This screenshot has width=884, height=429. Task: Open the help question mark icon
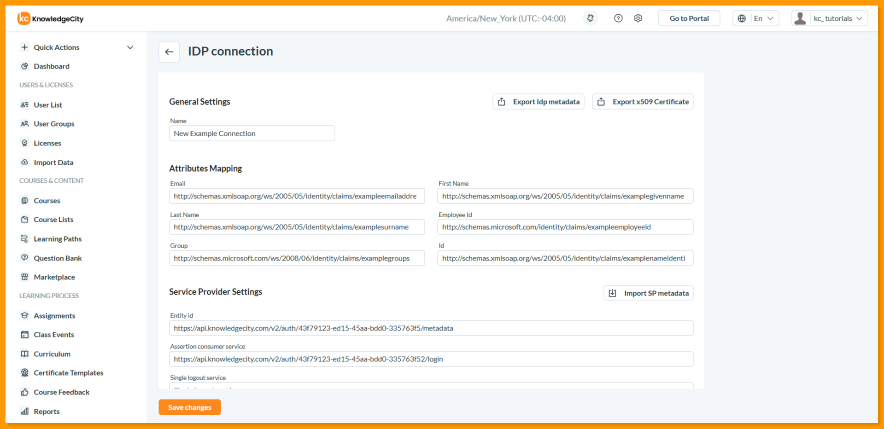pos(618,18)
